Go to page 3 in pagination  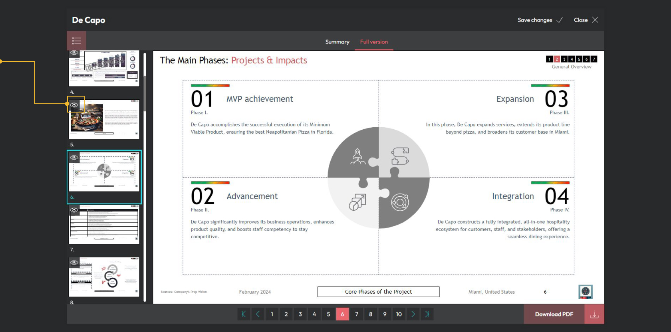[x=300, y=314]
